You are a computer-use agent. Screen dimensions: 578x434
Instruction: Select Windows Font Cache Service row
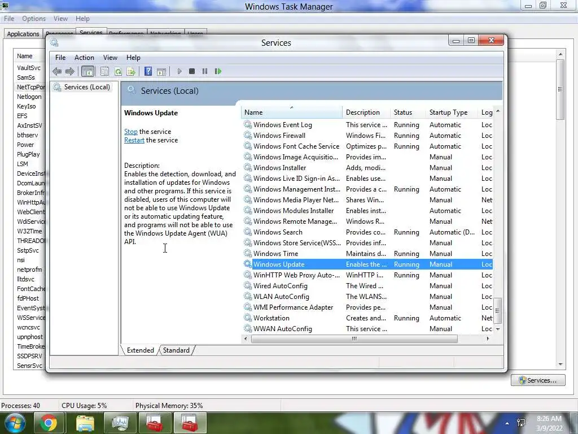coord(367,146)
